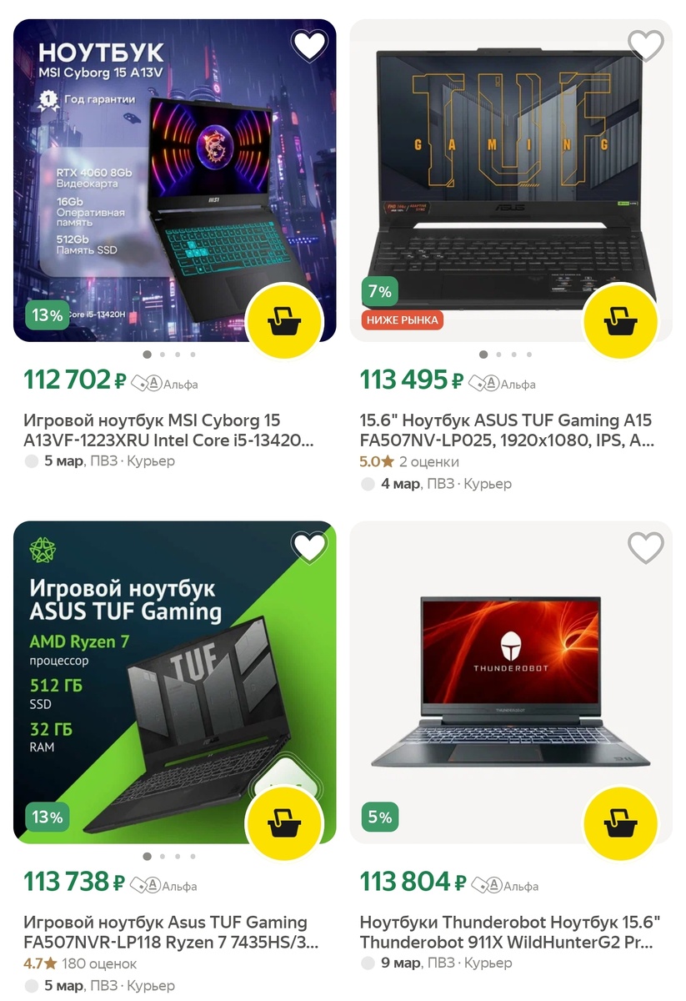
Task: Open the MSI Cyborg 15 A13VF-1223XRU product title
Action: pos(169,430)
